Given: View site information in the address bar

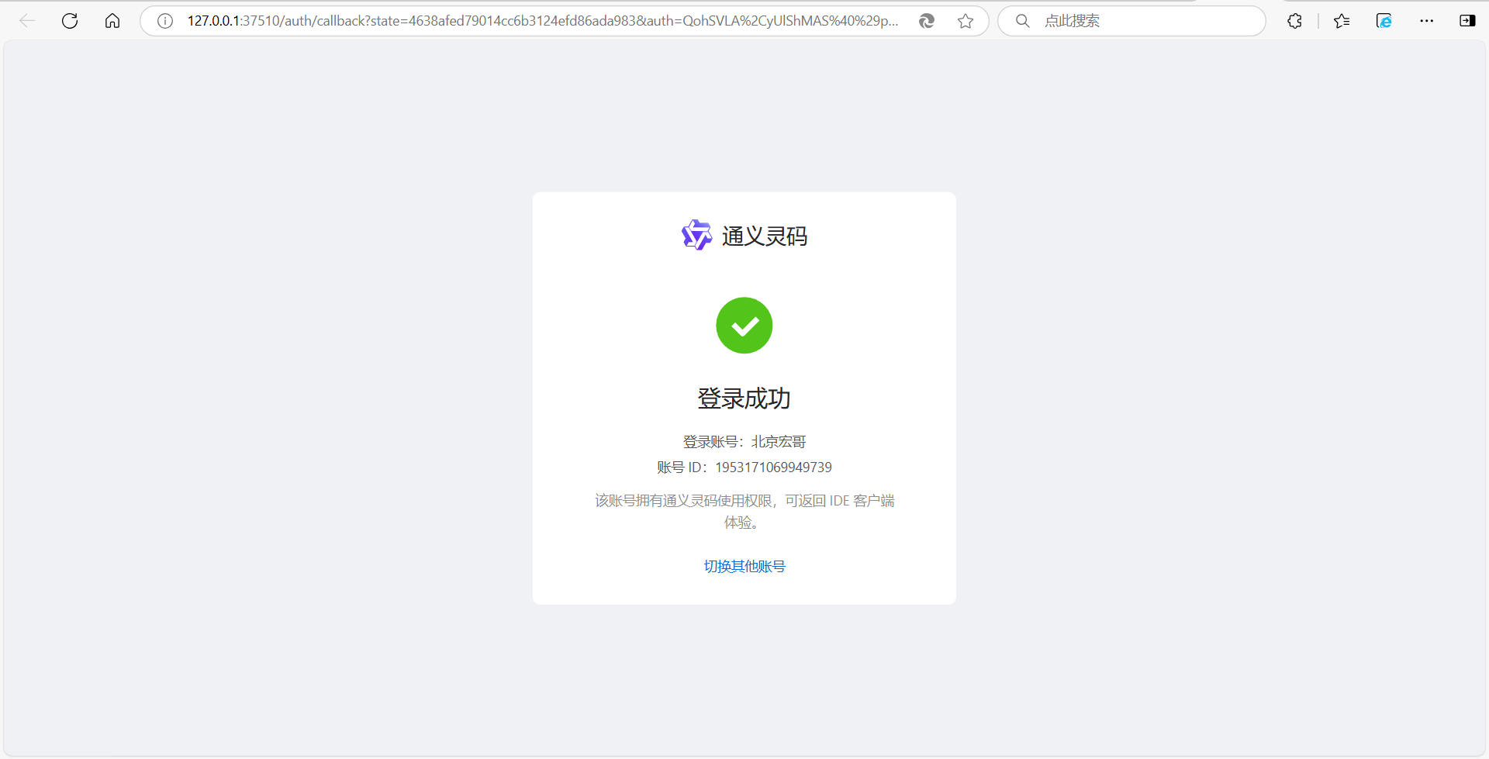Looking at the screenshot, I should (x=165, y=21).
